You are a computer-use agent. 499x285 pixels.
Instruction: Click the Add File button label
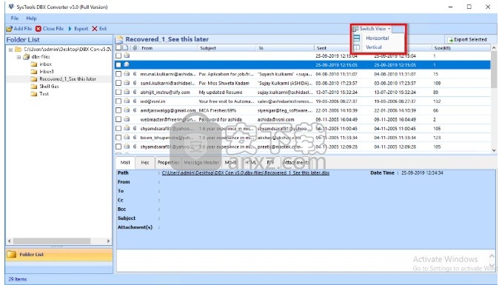coord(23,29)
